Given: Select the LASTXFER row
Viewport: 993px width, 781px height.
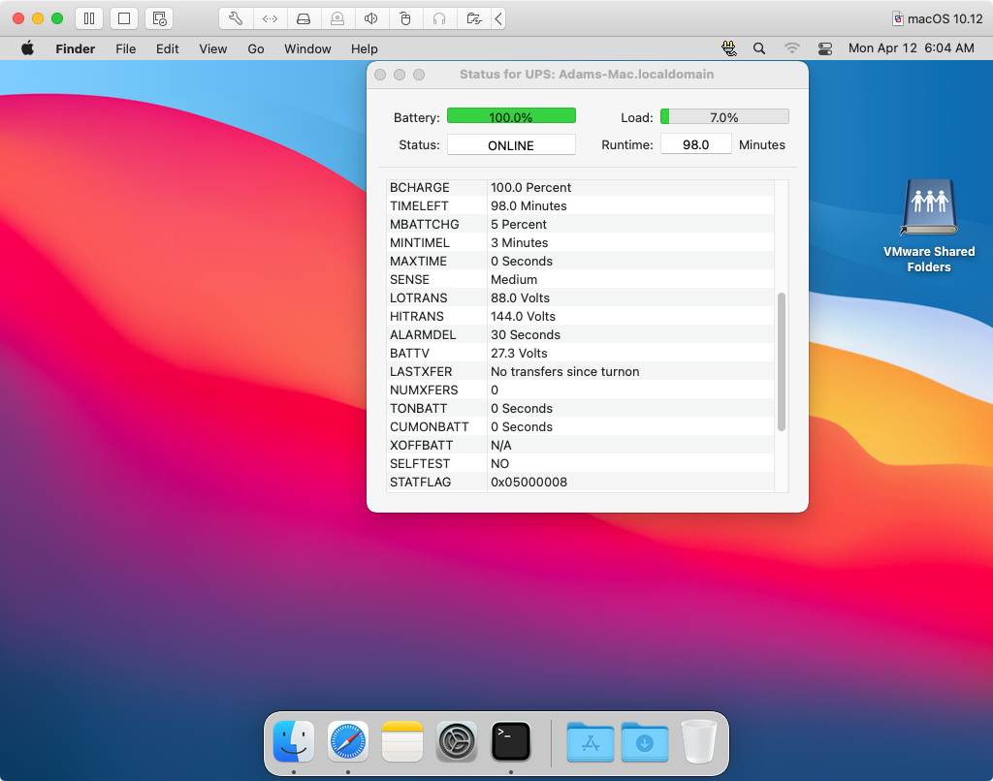Looking at the screenshot, I should (580, 371).
